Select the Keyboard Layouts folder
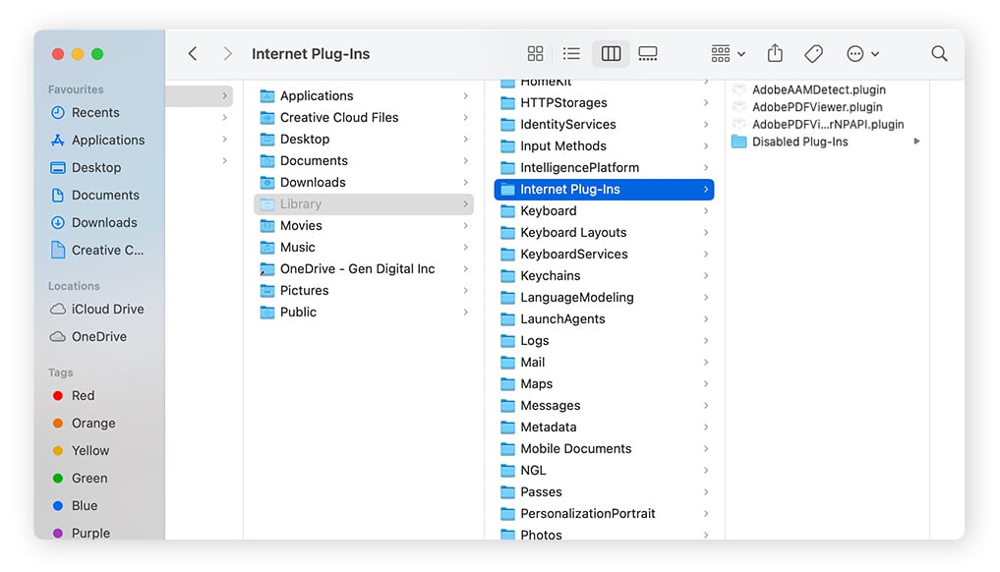Screen dimensions: 1000x572 (604, 233)
